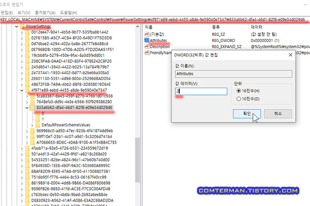Cancel the dialog with 취소
This screenshot has height=206, width=310.
pyautogui.click(x=278, y=114)
